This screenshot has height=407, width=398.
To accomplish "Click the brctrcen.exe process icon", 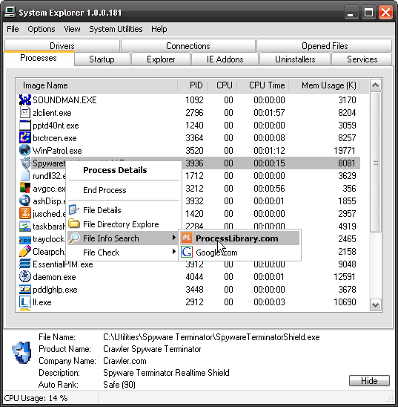I will click(x=25, y=138).
